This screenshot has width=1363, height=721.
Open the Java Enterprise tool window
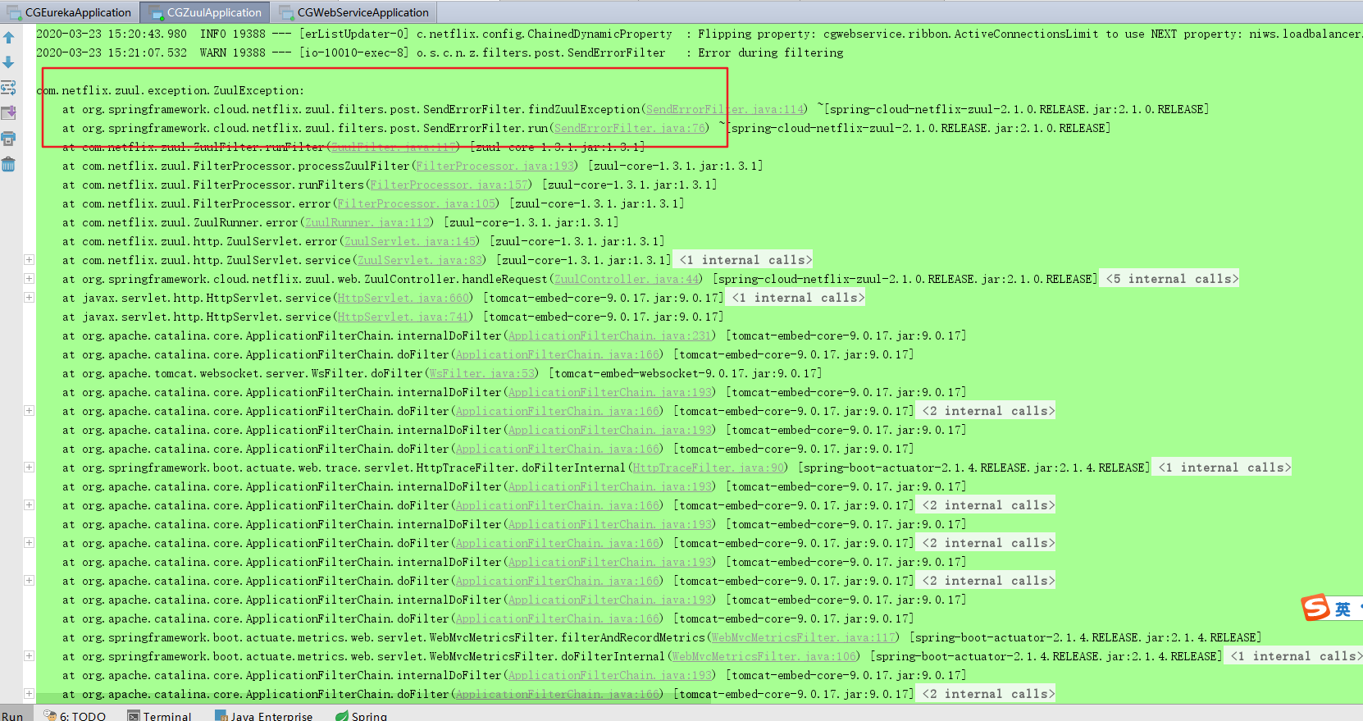point(264,716)
